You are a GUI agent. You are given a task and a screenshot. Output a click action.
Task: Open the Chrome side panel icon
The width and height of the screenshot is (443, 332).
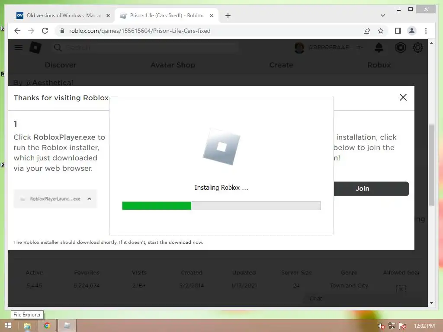[x=398, y=31]
